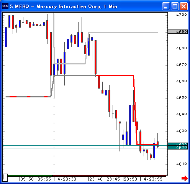Image resolution: width=190 pixels, height=184 pixels.
Task: Click the 4660 price scale label
Action: 182,81
